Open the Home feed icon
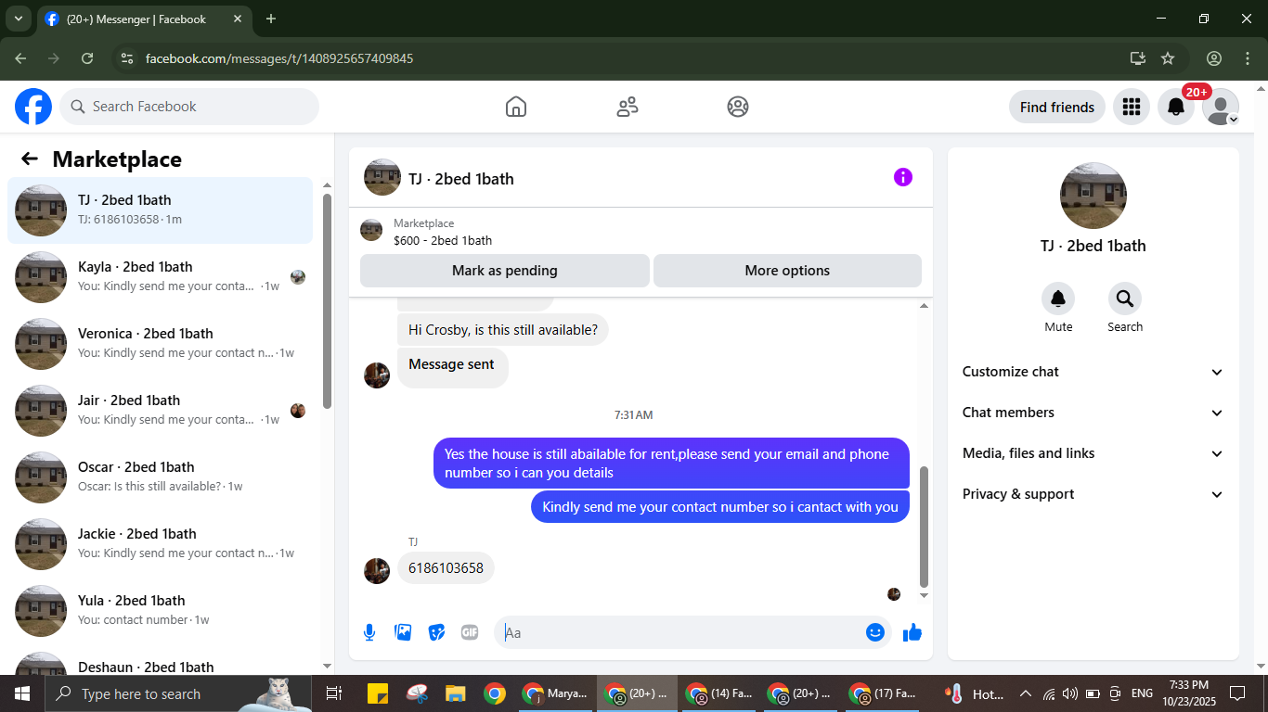 pos(516,107)
